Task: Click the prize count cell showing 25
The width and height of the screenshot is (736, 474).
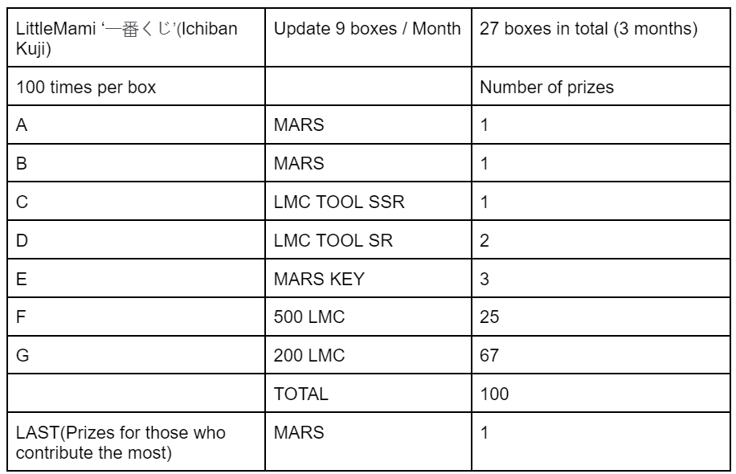Action: point(600,317)
